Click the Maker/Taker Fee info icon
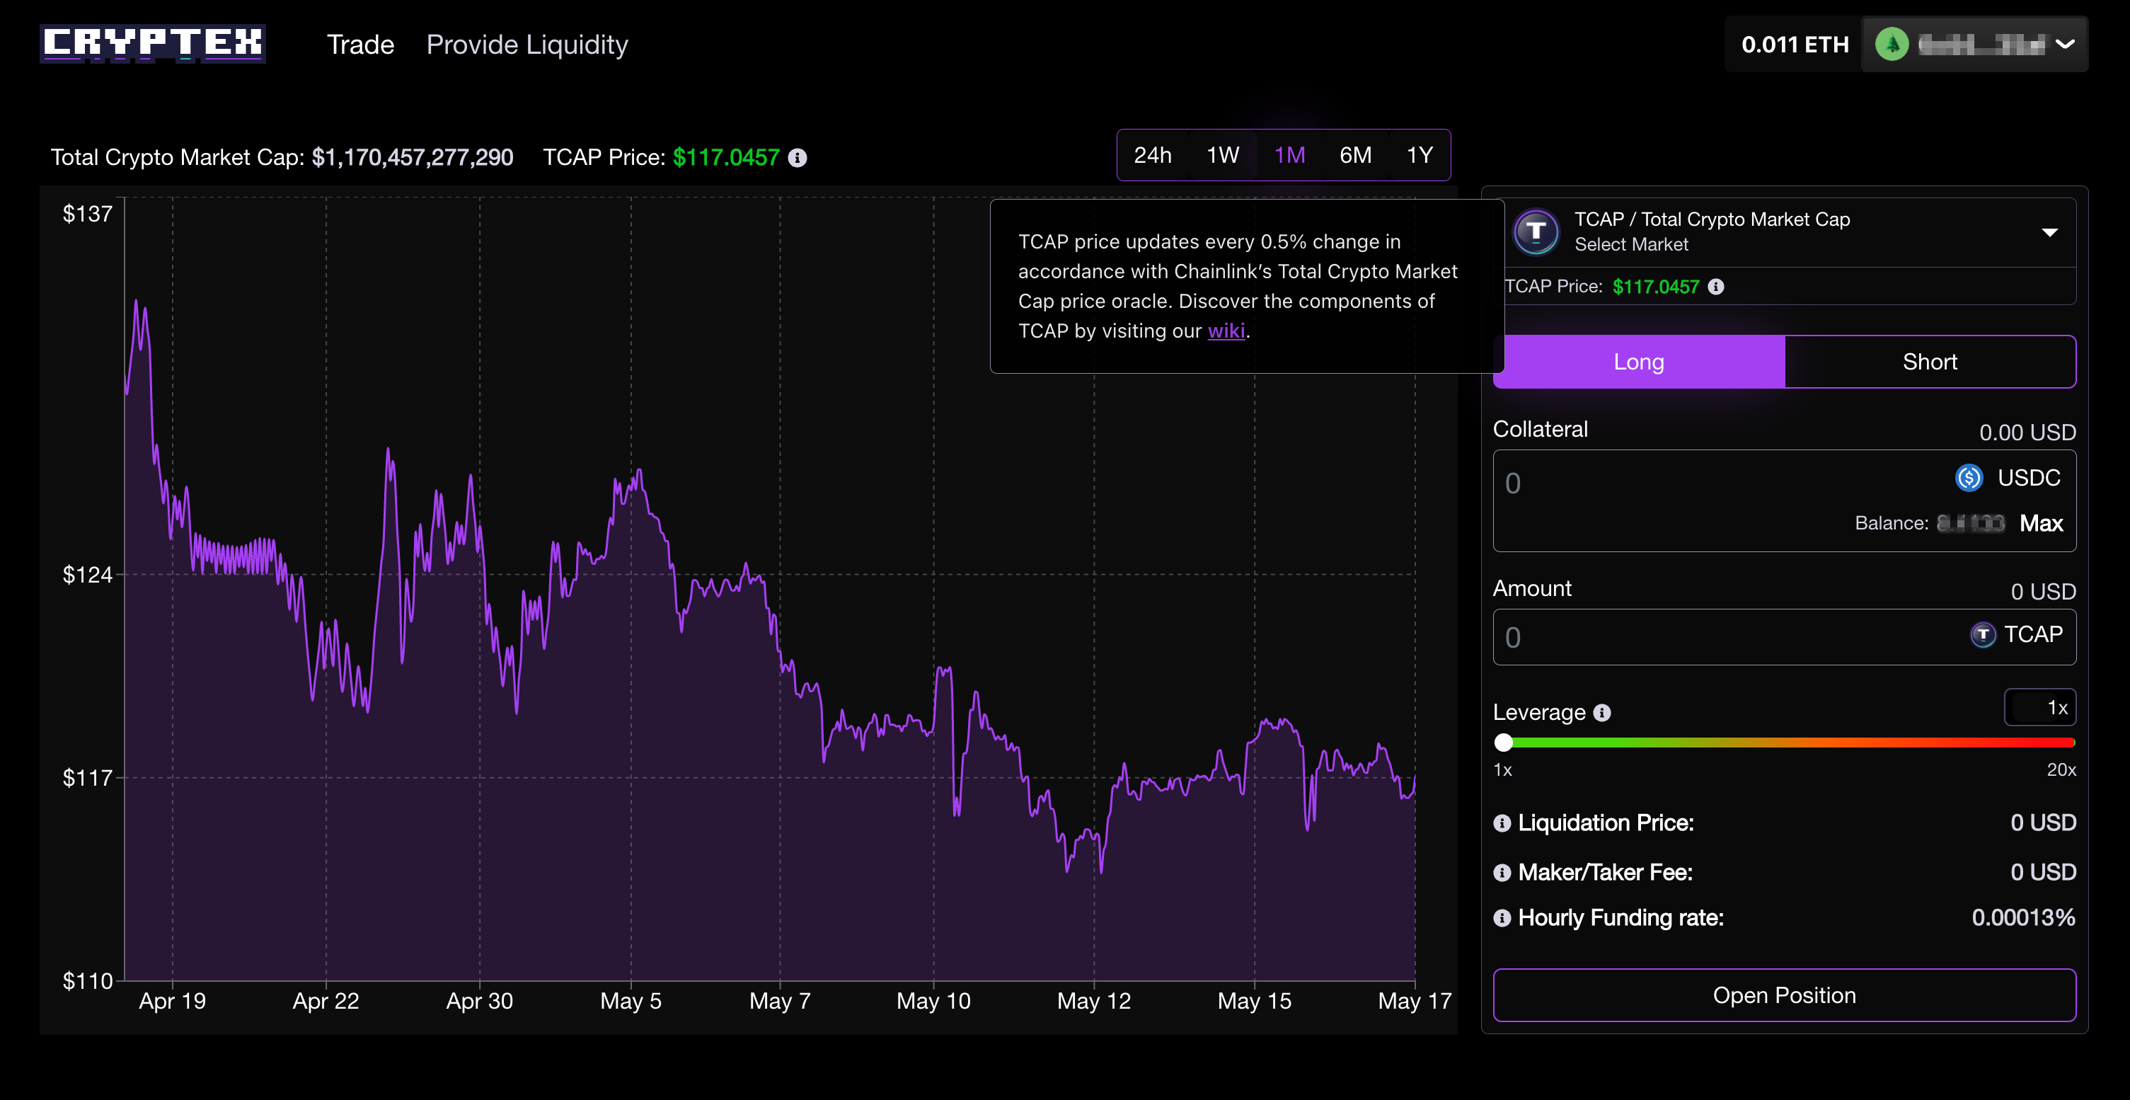 tap(1502, 873)
